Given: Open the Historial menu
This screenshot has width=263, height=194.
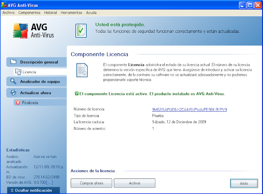Looking at the screenshot, I should [x=51, y=13].
